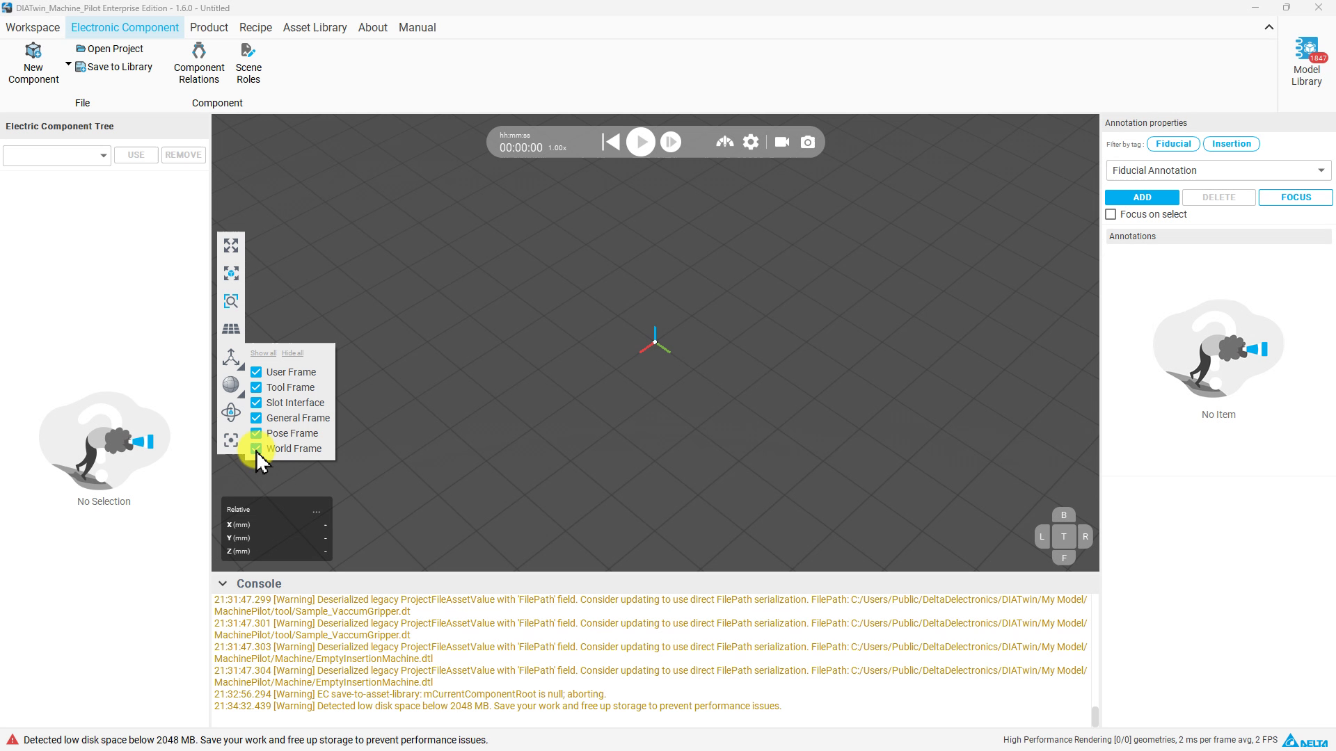This screenshot has width=1336, height=751.
Task: Open Scene Roles tool
Action: pyautogui.click(x=248, y=63)
